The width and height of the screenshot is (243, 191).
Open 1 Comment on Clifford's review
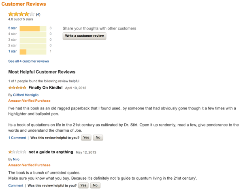tap(17, 138)
